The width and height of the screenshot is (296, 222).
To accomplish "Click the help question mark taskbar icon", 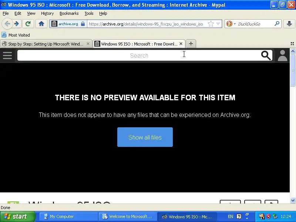I will (239, 216).
